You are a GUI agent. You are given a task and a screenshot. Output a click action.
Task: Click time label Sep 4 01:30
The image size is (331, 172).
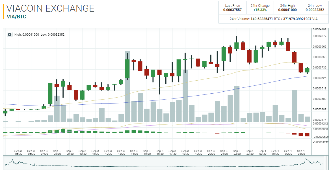click(x=276, y=152)
